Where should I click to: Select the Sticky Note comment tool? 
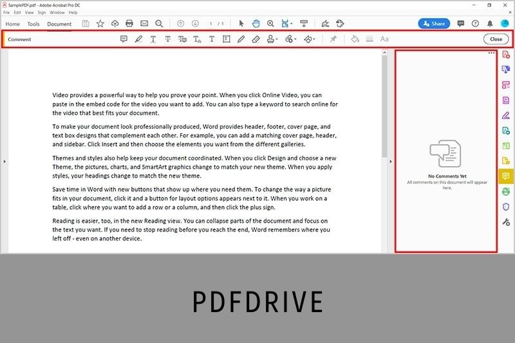tap(124, 39)
